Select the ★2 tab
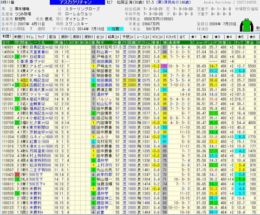260x215 pixels. (205, 37)
